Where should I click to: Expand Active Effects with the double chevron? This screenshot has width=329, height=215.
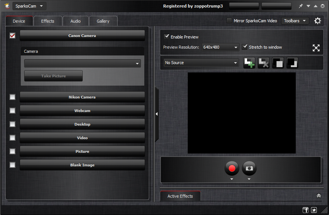coord(318,195)
